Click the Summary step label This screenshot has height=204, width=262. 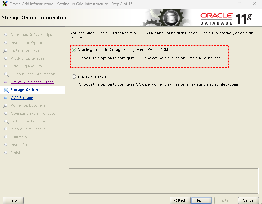tap(19, 137)
